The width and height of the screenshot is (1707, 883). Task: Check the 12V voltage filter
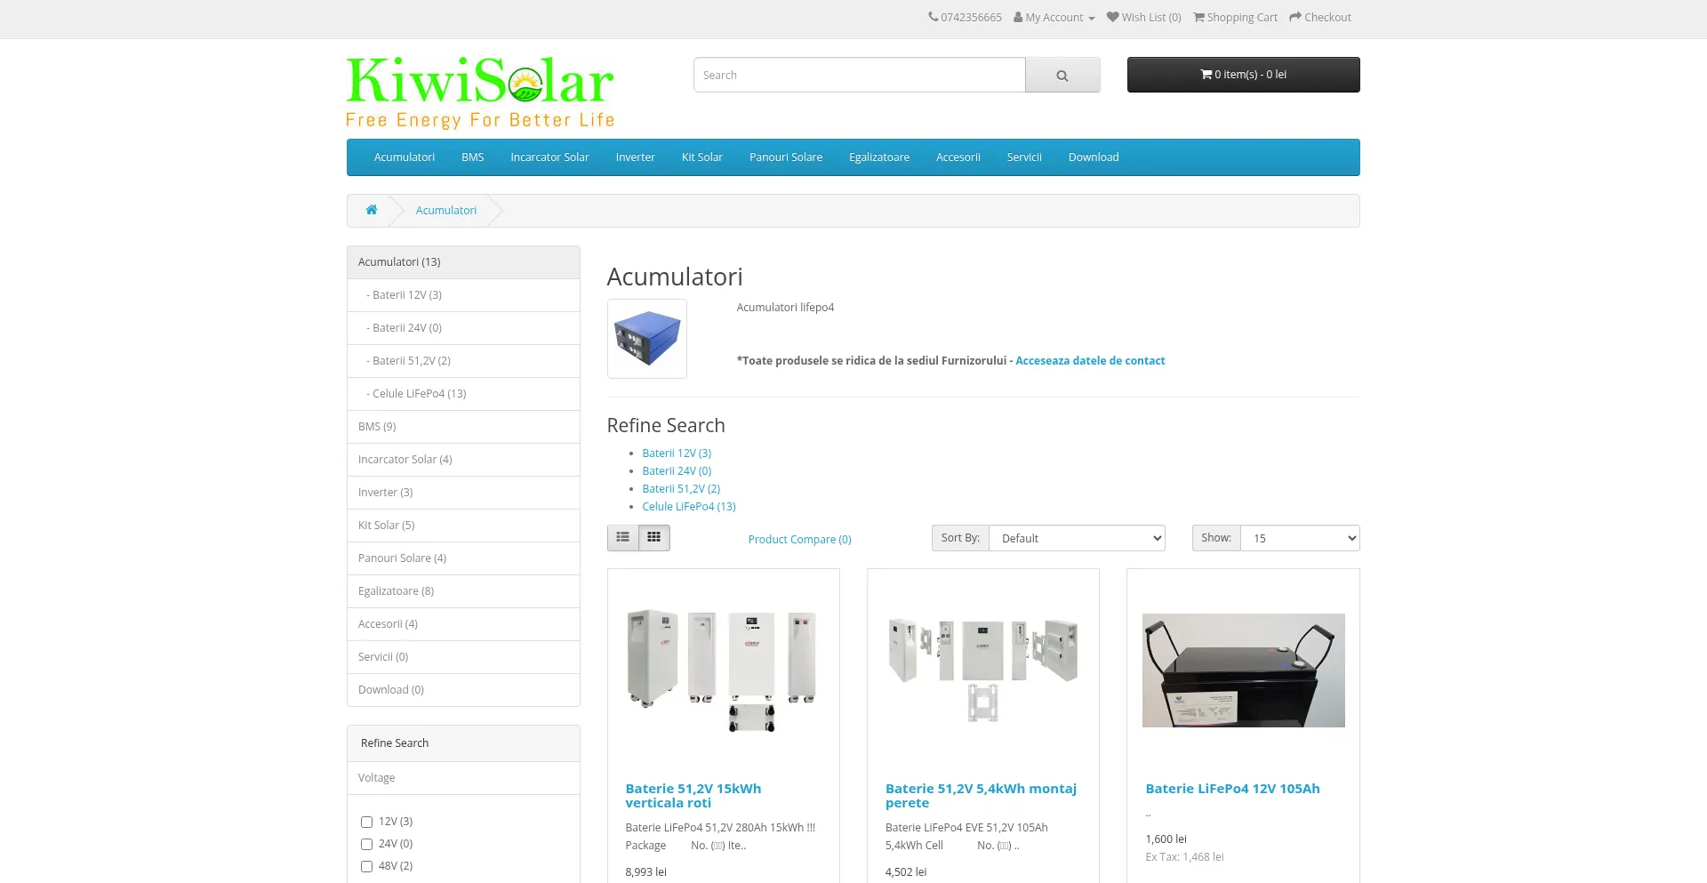coord(365,822)
